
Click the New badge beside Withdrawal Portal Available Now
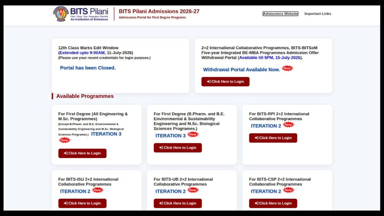(x=287, y=68)
